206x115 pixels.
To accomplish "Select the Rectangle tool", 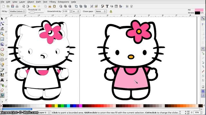I will (x=2, y=39).
